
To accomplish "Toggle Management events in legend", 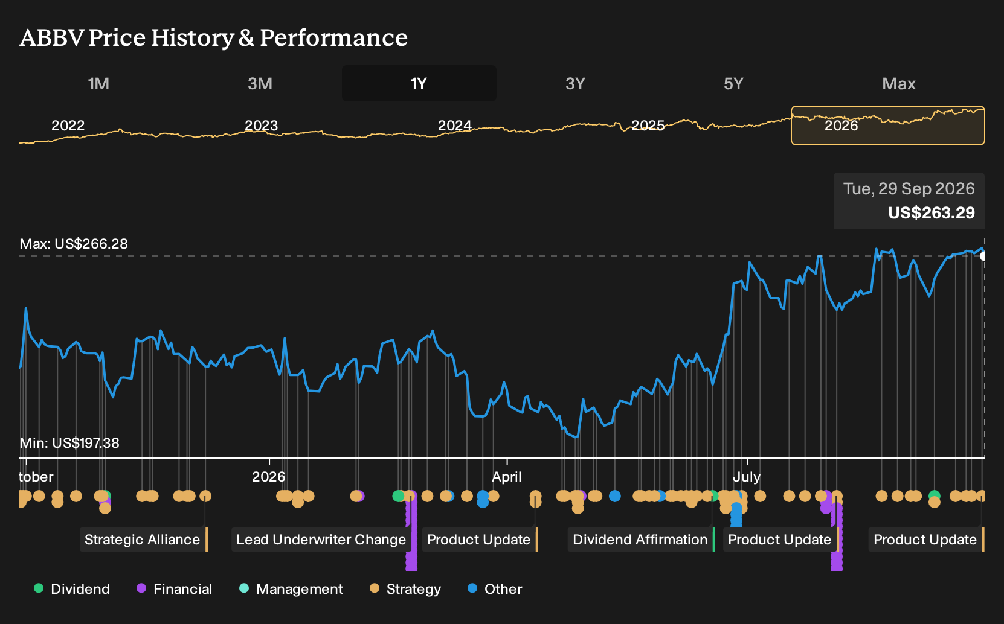I will 291,589.
